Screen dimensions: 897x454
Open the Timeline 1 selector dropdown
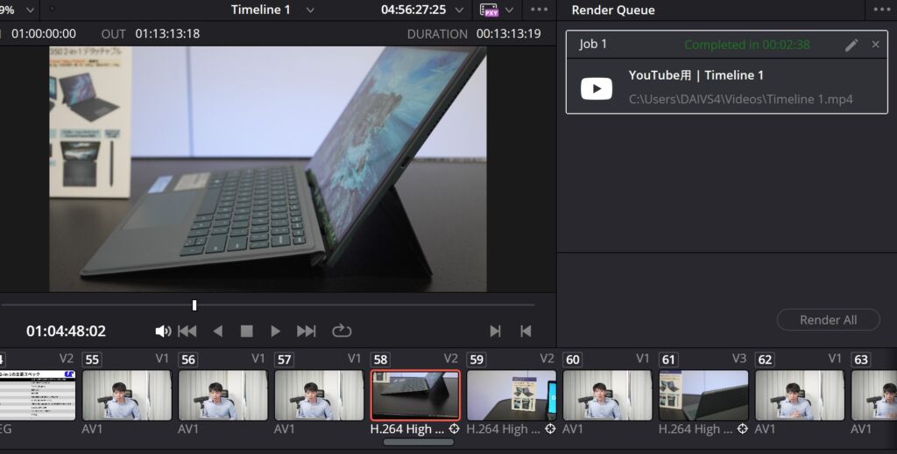coord(310,10)
